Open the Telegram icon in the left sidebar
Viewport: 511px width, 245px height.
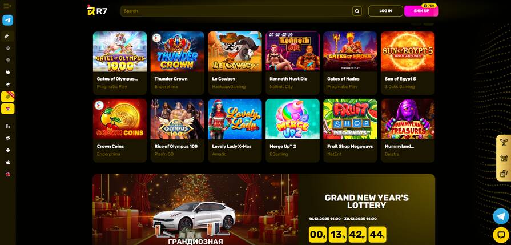(x=8, y=20)
